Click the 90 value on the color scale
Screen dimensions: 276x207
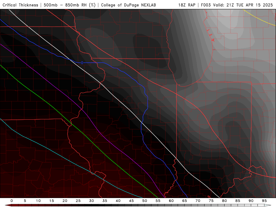[x=251, y=201]
